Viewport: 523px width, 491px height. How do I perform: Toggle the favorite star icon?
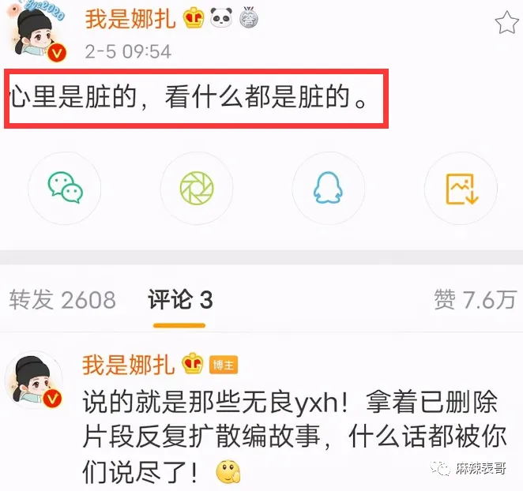tap(506, 23)
